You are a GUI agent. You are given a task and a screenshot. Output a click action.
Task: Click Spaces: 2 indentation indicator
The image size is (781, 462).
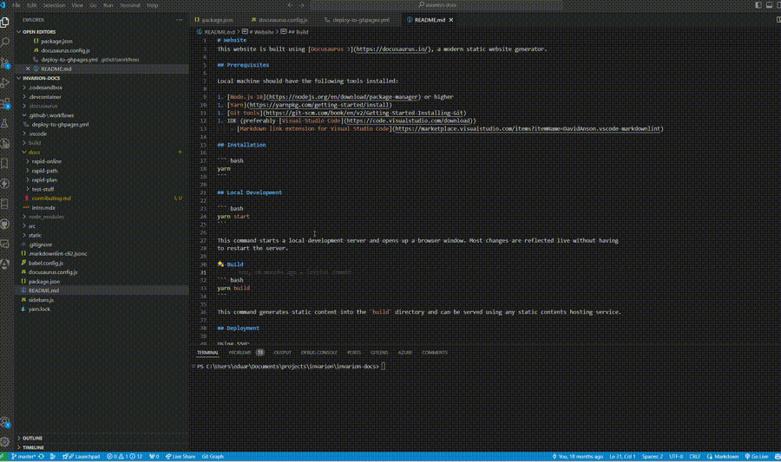click(653, 457)
